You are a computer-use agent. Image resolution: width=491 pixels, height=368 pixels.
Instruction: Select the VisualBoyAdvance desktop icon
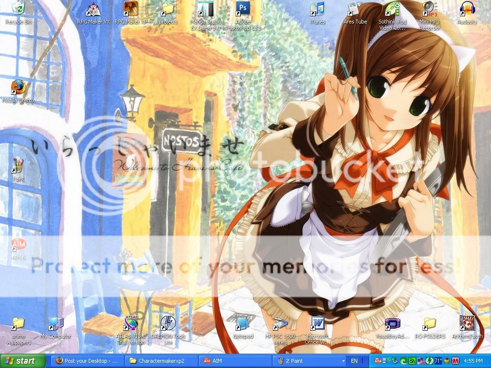392,324
